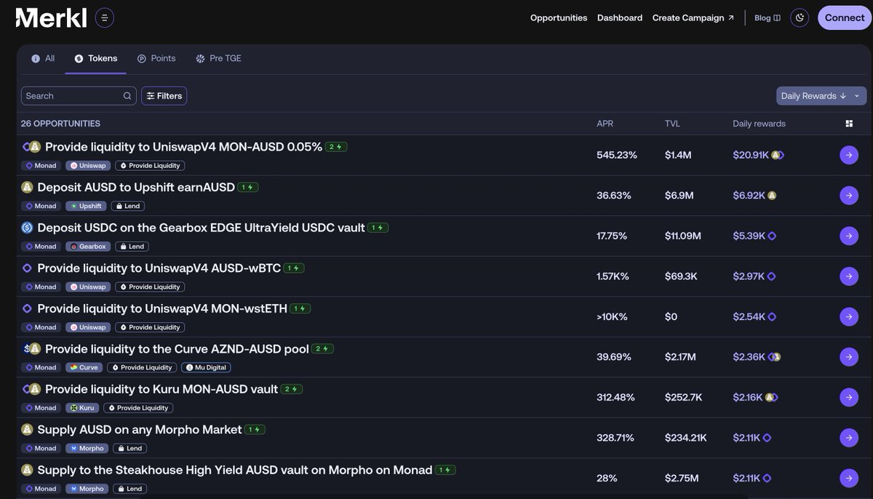This screenshot has width=873, height=499.
Task: Open the Pre TGE tab
Action: coord(218,58)
